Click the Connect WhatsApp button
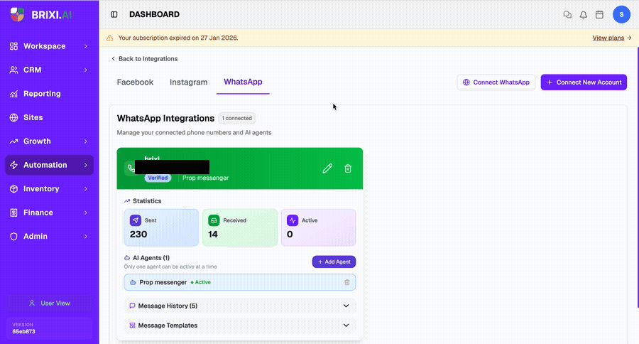 click(496, 82)
